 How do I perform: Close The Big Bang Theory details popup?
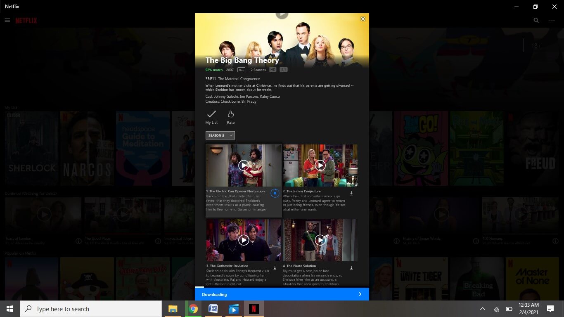pyautogui.click(x=363, y=19)
